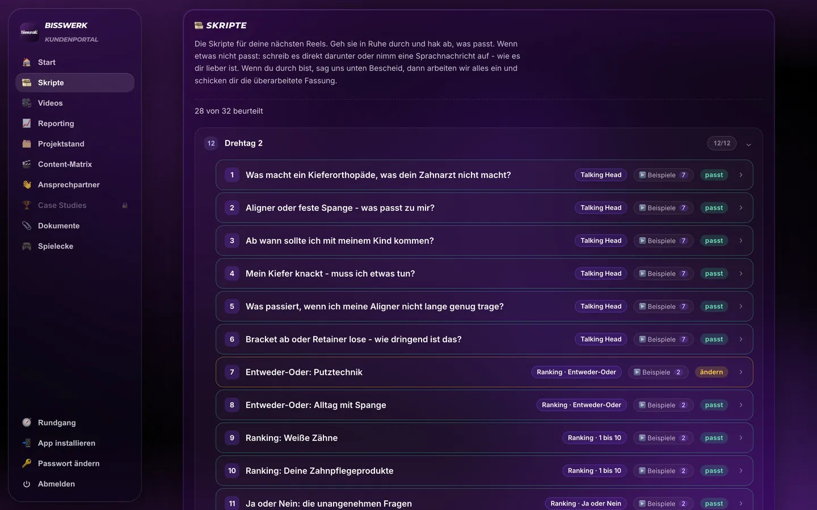The image size is (817, 510).
Task: Open chevron on Mein Kiefer knackt row
Action: click(x=741, y=274)
